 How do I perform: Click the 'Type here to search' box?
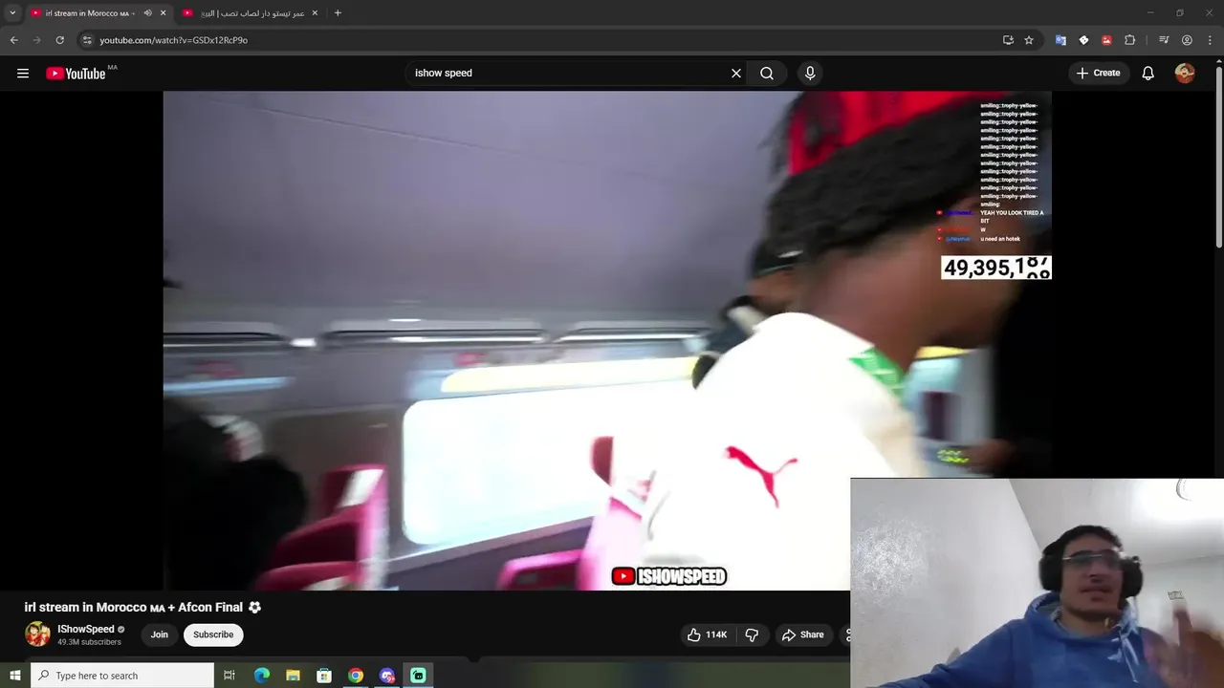click(x=122, y=676)
